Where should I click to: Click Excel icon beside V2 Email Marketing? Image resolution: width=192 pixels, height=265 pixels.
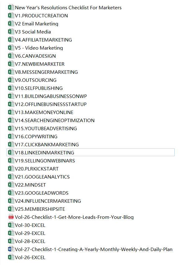11,24
